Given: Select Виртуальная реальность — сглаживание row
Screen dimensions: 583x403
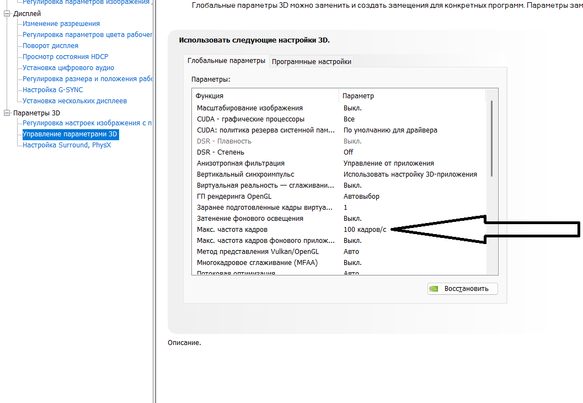Looking at the screenshot, I should click(338, 185).
